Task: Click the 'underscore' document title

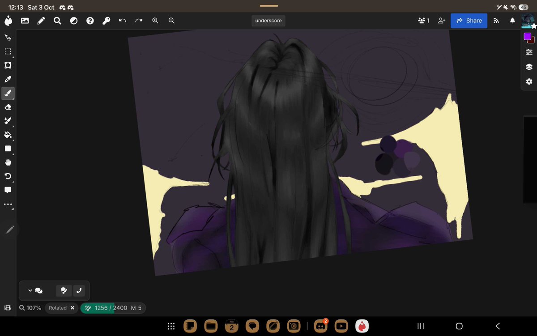Action: (x=268, y=21)
